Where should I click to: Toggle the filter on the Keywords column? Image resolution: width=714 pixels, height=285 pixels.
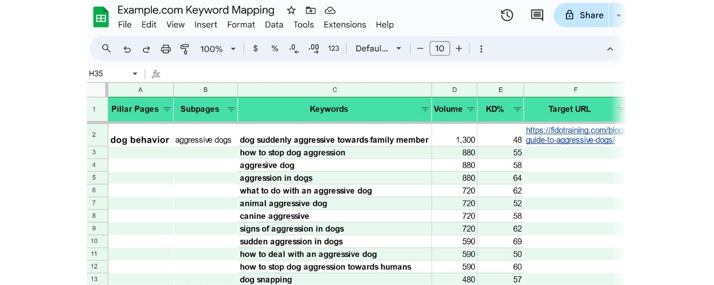click(x=424, y=109)
